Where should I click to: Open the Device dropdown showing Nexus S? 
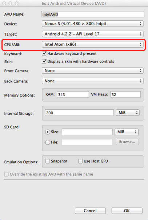(92, 24)
